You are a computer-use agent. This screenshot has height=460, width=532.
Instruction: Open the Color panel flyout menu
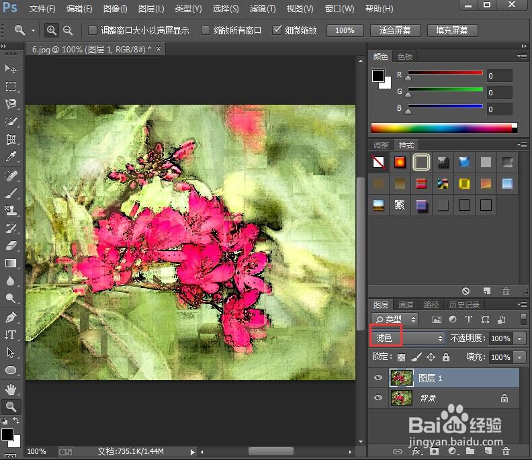coord(522,56)
